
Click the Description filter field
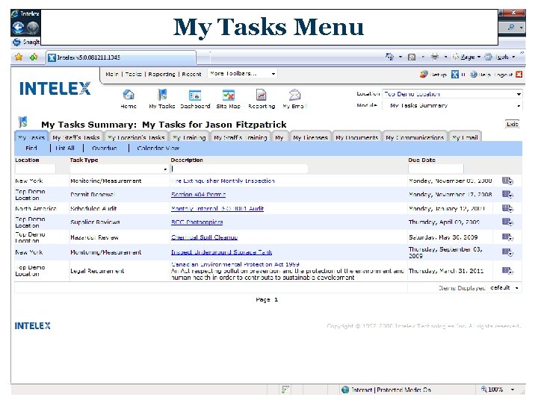click(239, 169)
